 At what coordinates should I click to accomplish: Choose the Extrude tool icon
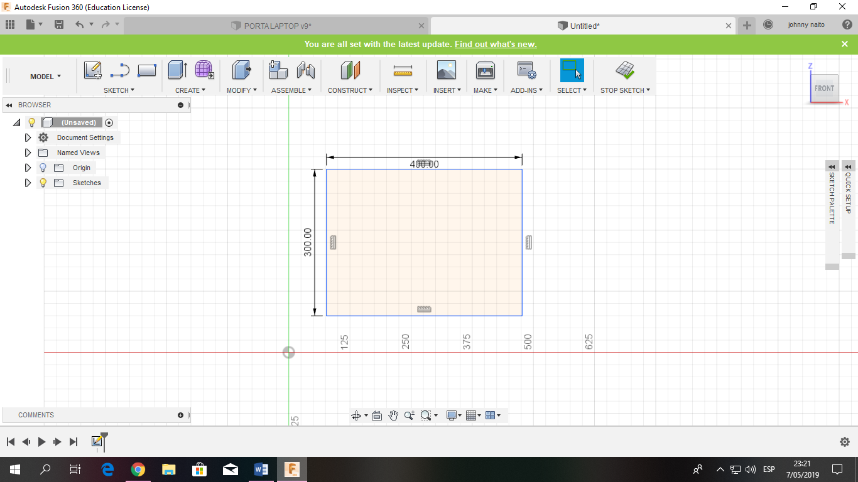(x=178, y=70)
